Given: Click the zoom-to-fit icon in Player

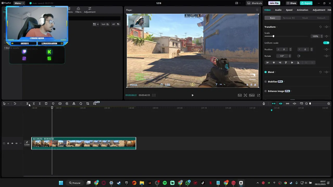Looking at the screenshot, I should 245,95.
